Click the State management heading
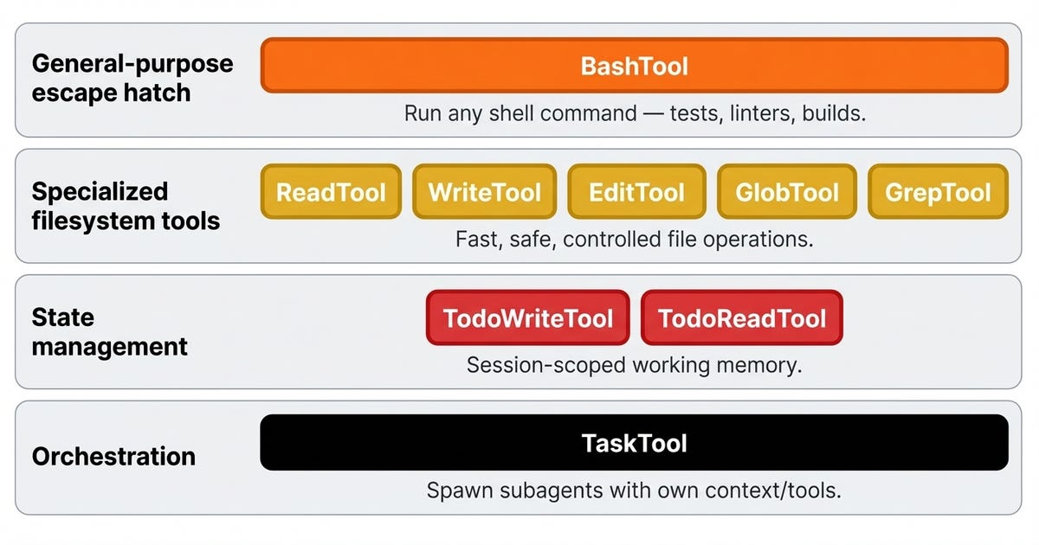This screenshot has width=1039, height=545. point(109,332)
